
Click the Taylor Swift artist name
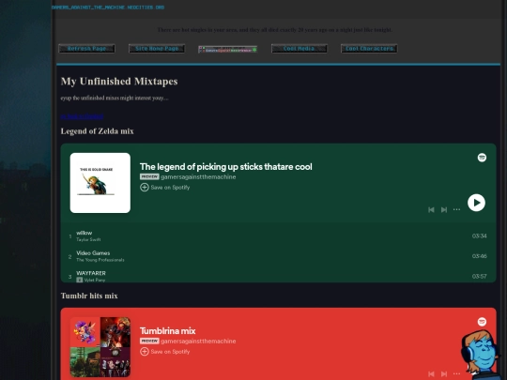click(88, 240)
